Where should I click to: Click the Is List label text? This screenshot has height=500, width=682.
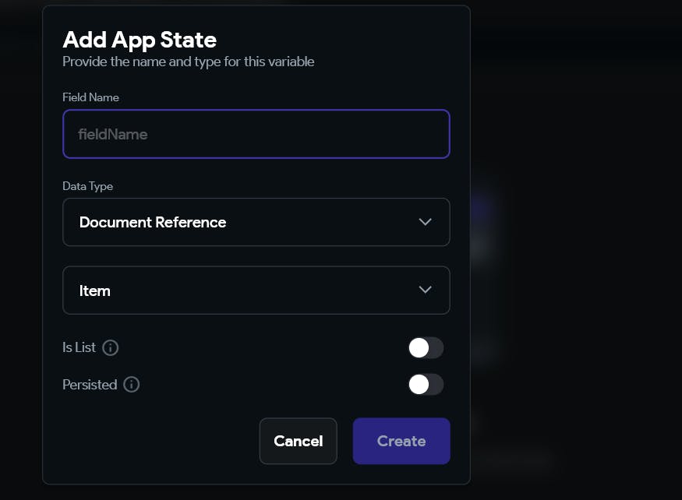(x=79, y=347)
